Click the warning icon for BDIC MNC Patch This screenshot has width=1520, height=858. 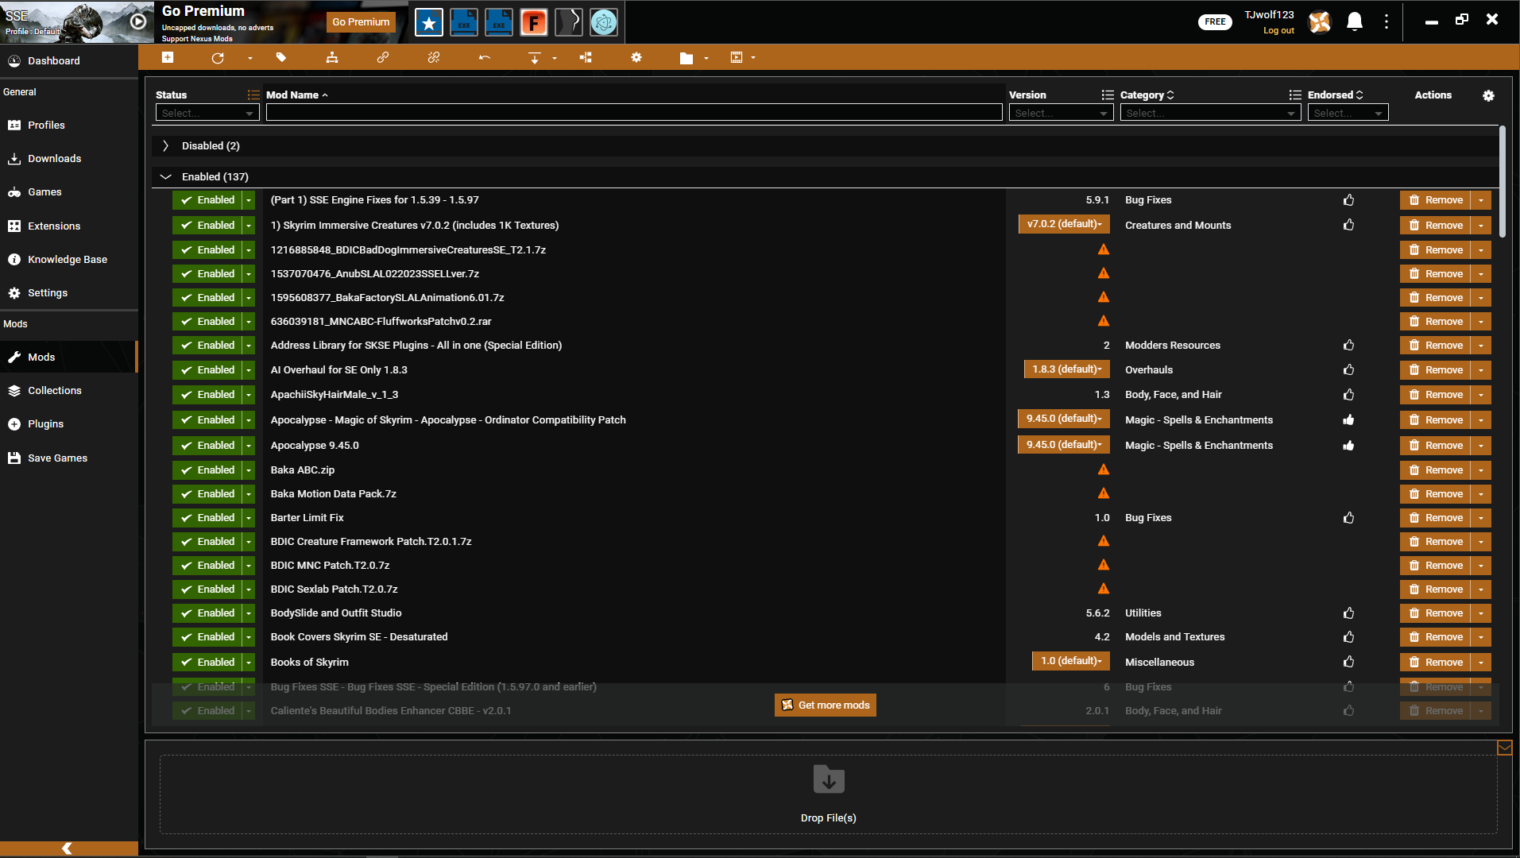click(1104, 565)
